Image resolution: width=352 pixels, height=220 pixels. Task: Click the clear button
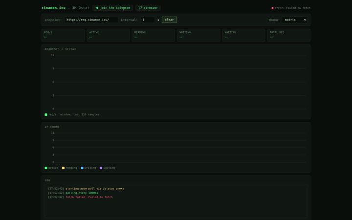coord(169,20)
